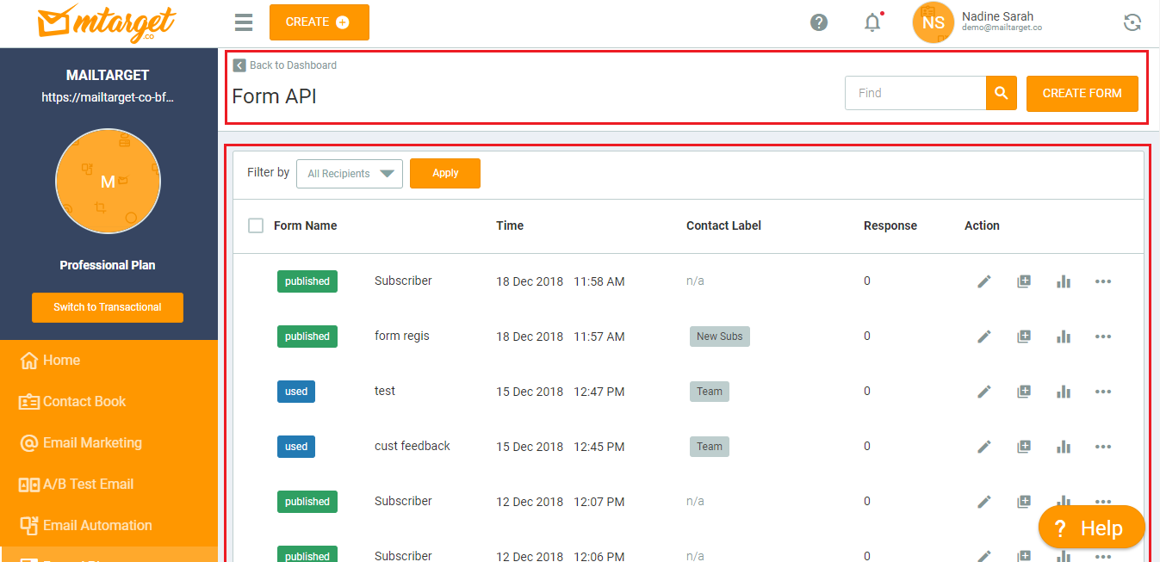Screen dimensions: 1160x562
Task: Click the used badge of test form
Action: pos(296,392)
